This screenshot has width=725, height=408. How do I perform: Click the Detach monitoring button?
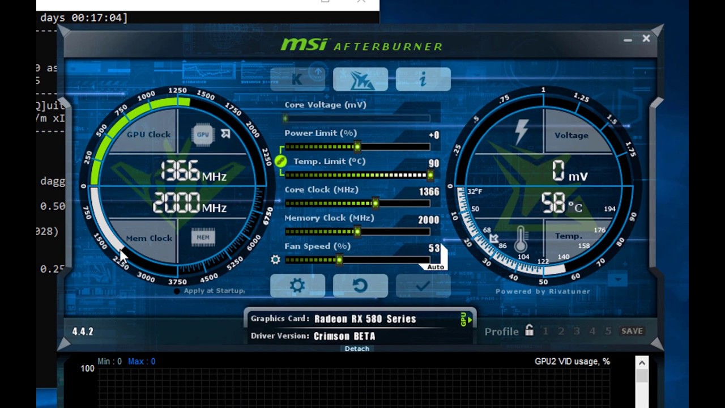point(357,348)
